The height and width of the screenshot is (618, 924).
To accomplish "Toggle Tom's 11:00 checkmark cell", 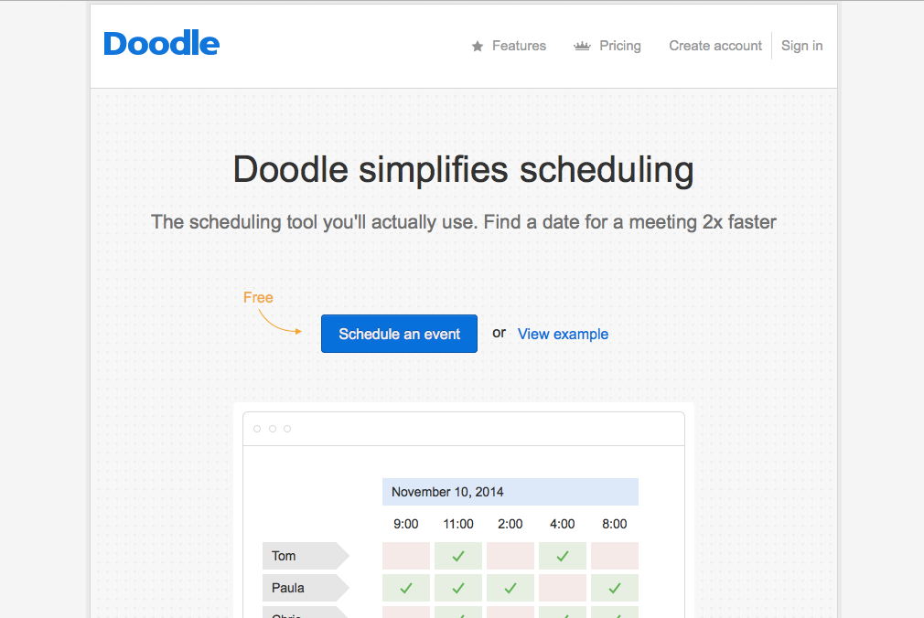I will [458, 556].
